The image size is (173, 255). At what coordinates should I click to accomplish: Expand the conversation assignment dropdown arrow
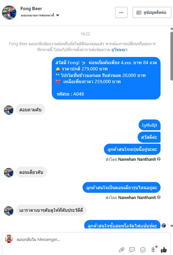click(58, 15)
